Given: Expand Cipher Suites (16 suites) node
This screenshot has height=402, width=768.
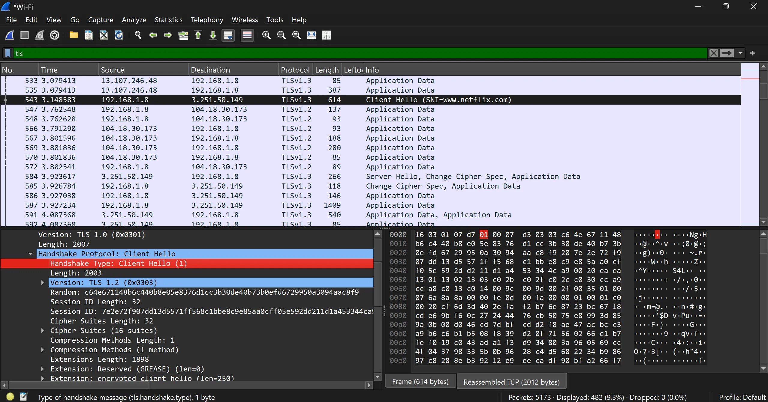Looking at the screenshot, I should point(43,331).
